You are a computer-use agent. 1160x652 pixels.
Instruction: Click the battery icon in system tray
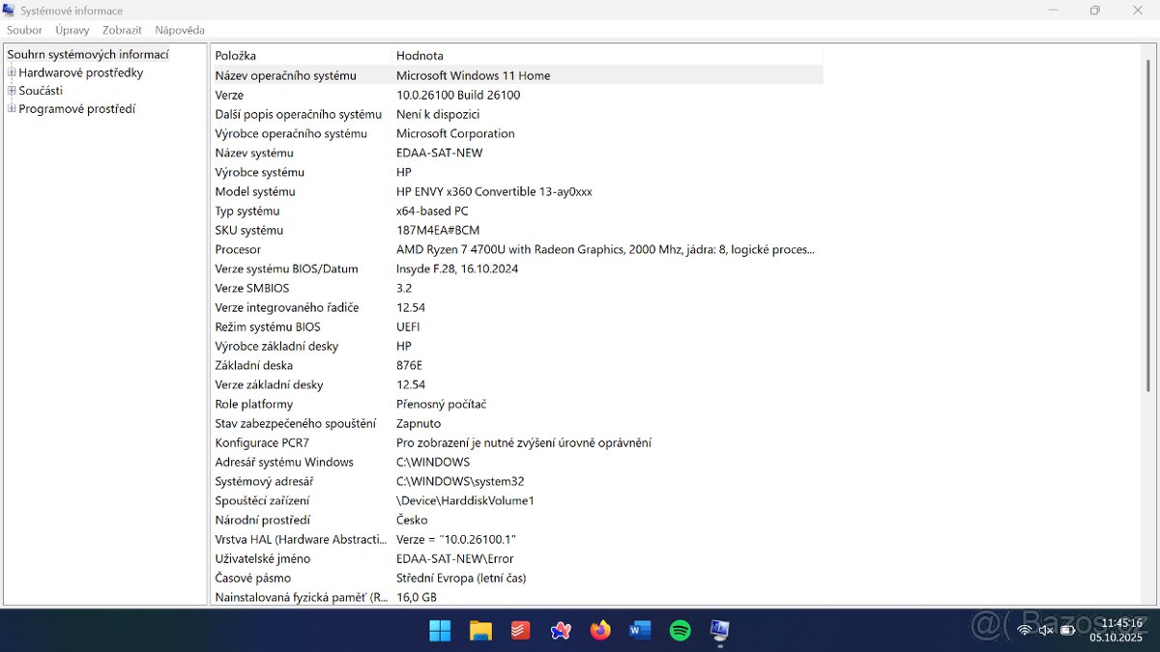1067,630
